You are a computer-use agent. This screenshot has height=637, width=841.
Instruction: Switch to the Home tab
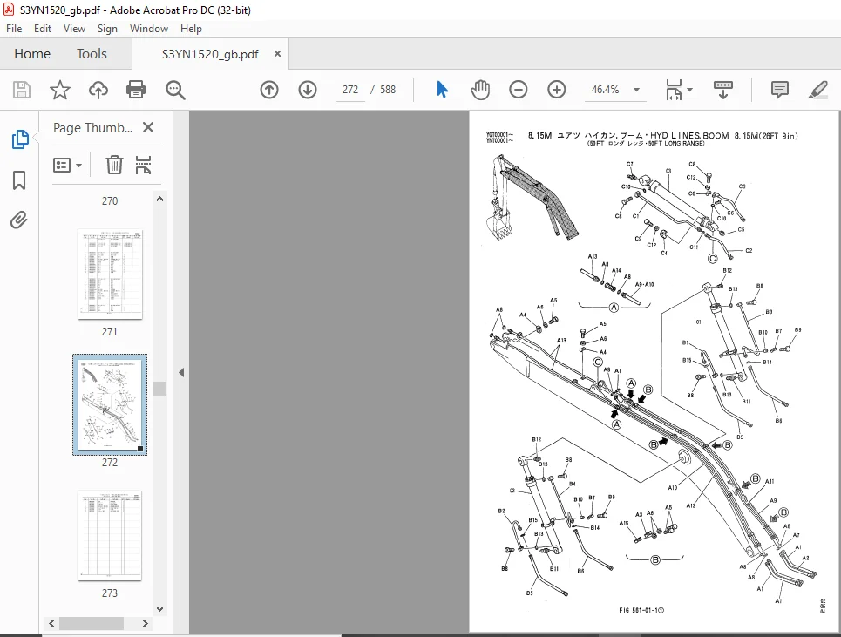coord(32,54)
